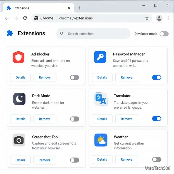Enable the Dark Mode extension
Image resolution: width=174 pixels, height=174 pixels.
(75, 119)
